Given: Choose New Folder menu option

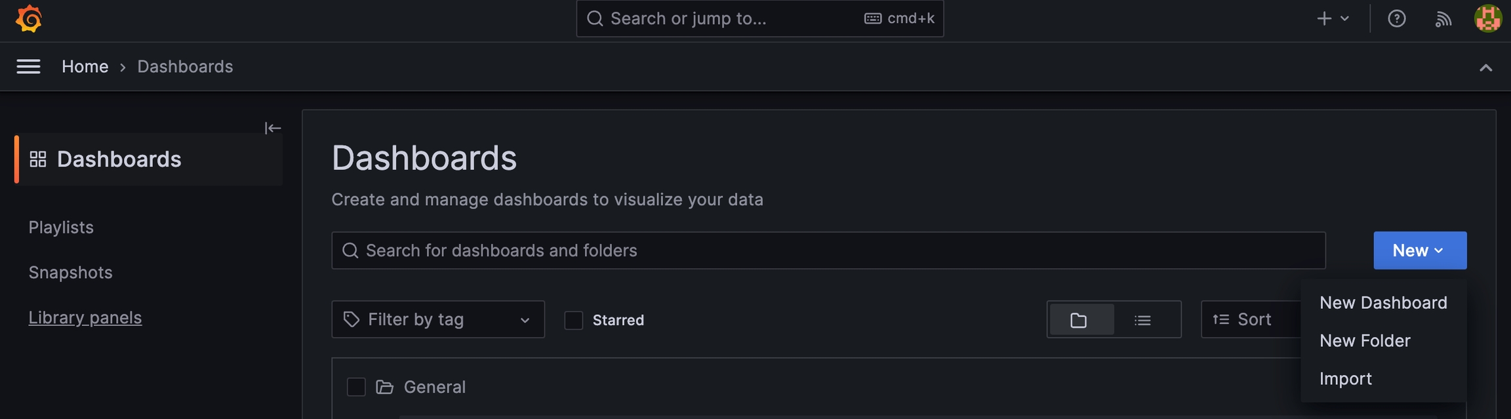Looking at the screenshot, I should point(1365,340).
